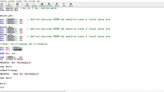The image size is (164, 92).
Task: Compile the code with the compile icon
Action: point(27,5)
